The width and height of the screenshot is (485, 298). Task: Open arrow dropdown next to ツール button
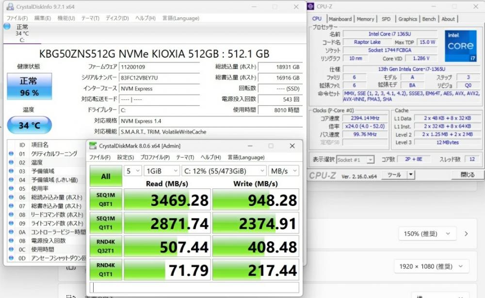411,175
